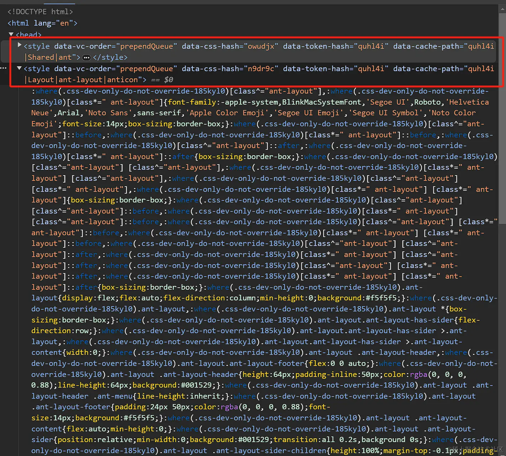Click the Layout|ant-layout|anticon cache path text
This screenshot has height=456, width=506.
(x=83, y=80)
